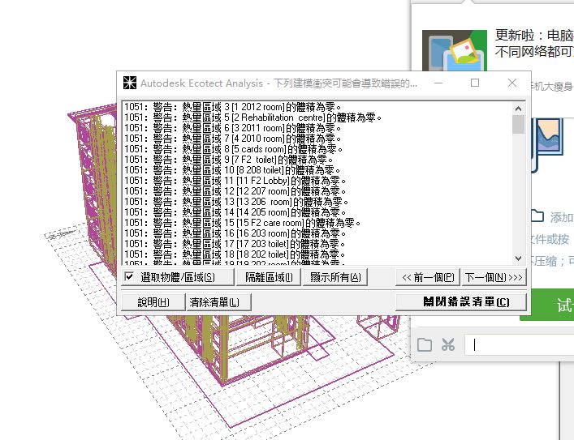
Task: Go to next error with 下一個(N)
Action: click(494, 277)
